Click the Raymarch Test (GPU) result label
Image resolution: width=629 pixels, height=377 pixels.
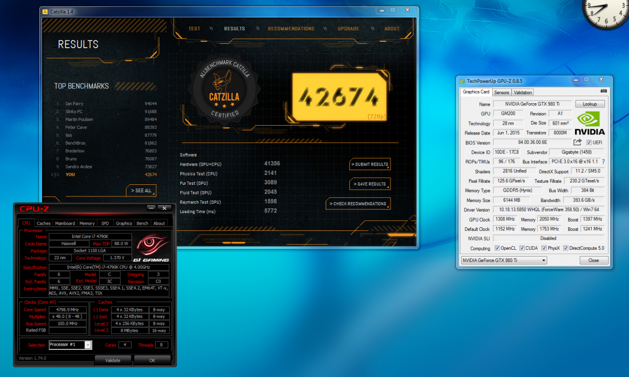200,202
